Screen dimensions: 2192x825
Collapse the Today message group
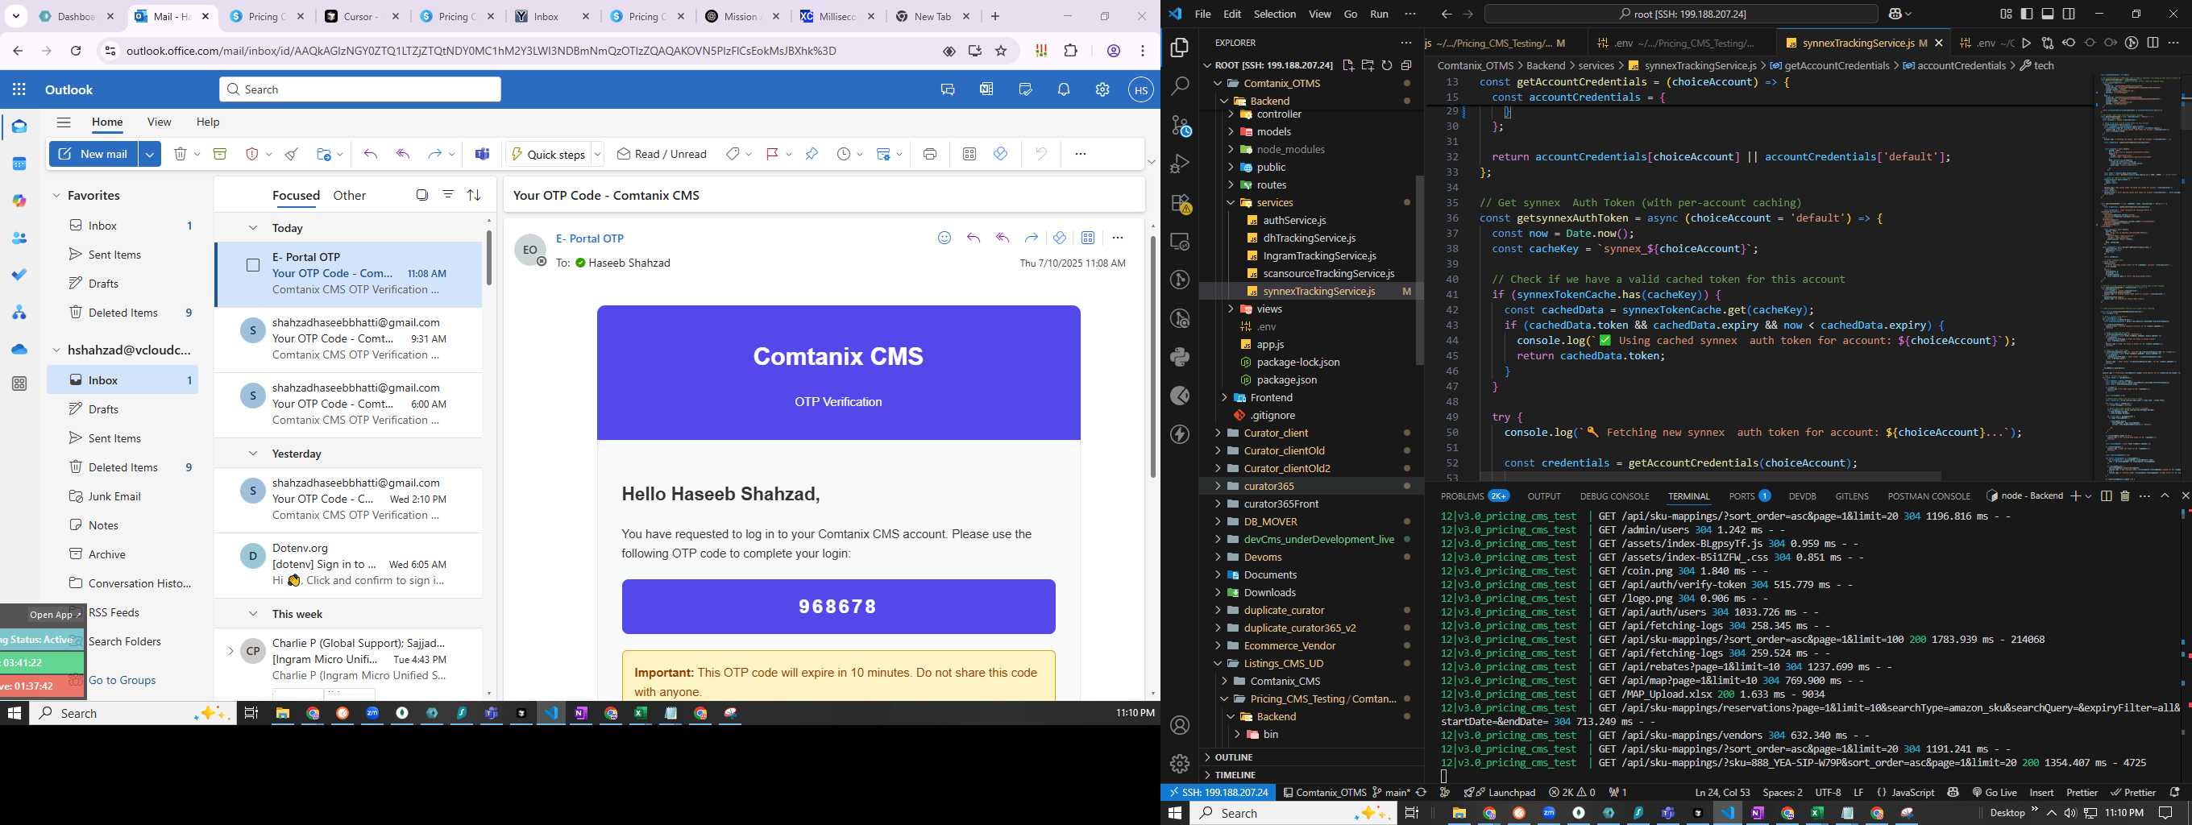pos(253,228)
